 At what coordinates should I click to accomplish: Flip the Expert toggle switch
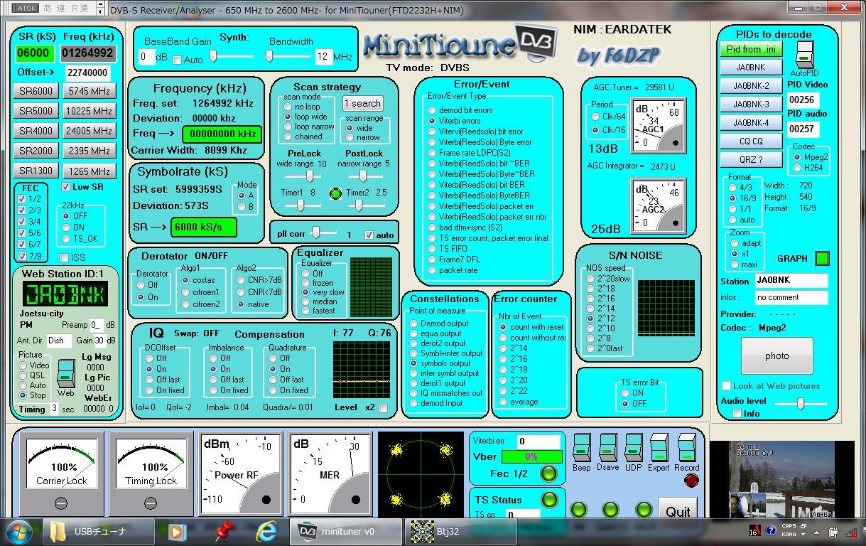pyautogui.click(x=659, y=447)
